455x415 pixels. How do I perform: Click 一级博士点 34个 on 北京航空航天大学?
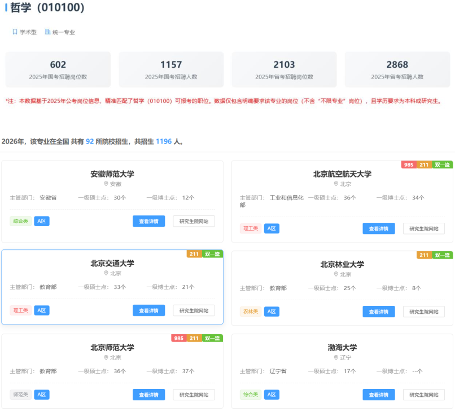(400, 198)
